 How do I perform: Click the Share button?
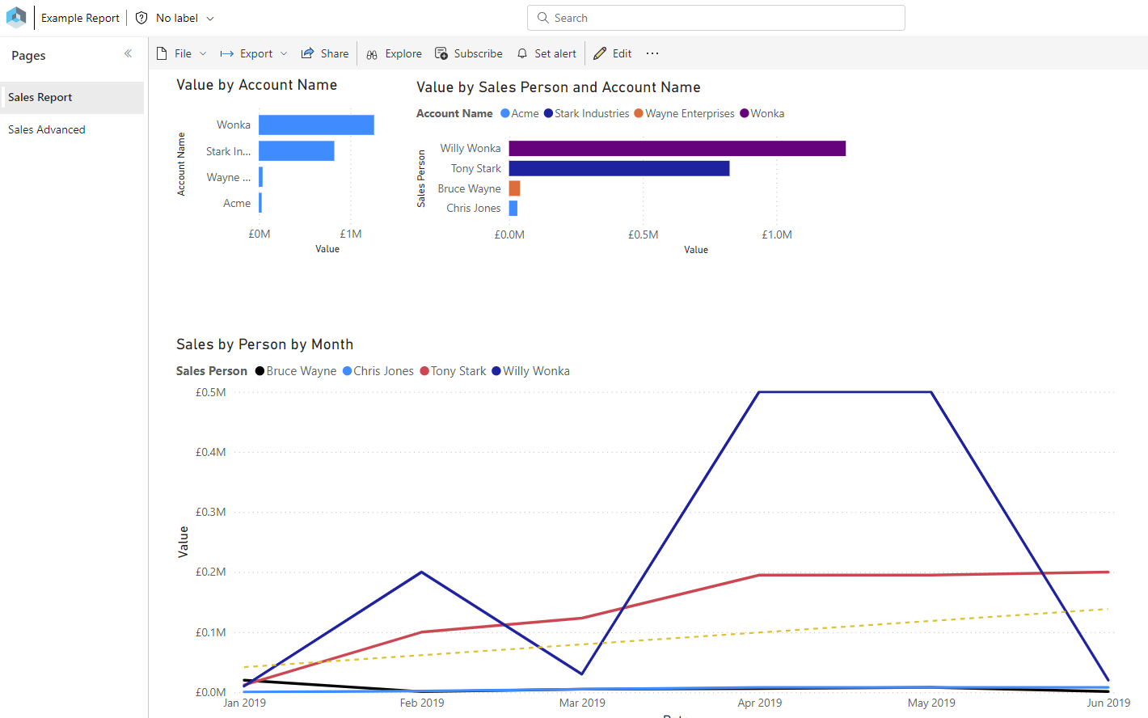pyautogui.click(x=325, y=53)
